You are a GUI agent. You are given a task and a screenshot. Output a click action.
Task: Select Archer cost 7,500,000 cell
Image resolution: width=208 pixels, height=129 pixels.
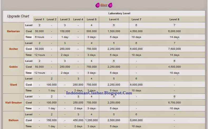pyautogui.click(x=174, y=49)
